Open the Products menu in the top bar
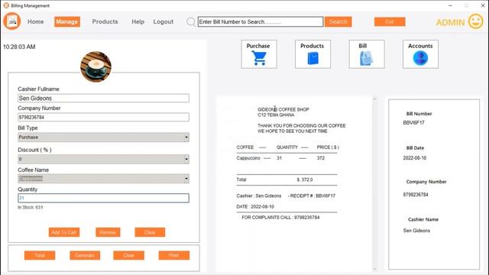 105,21
